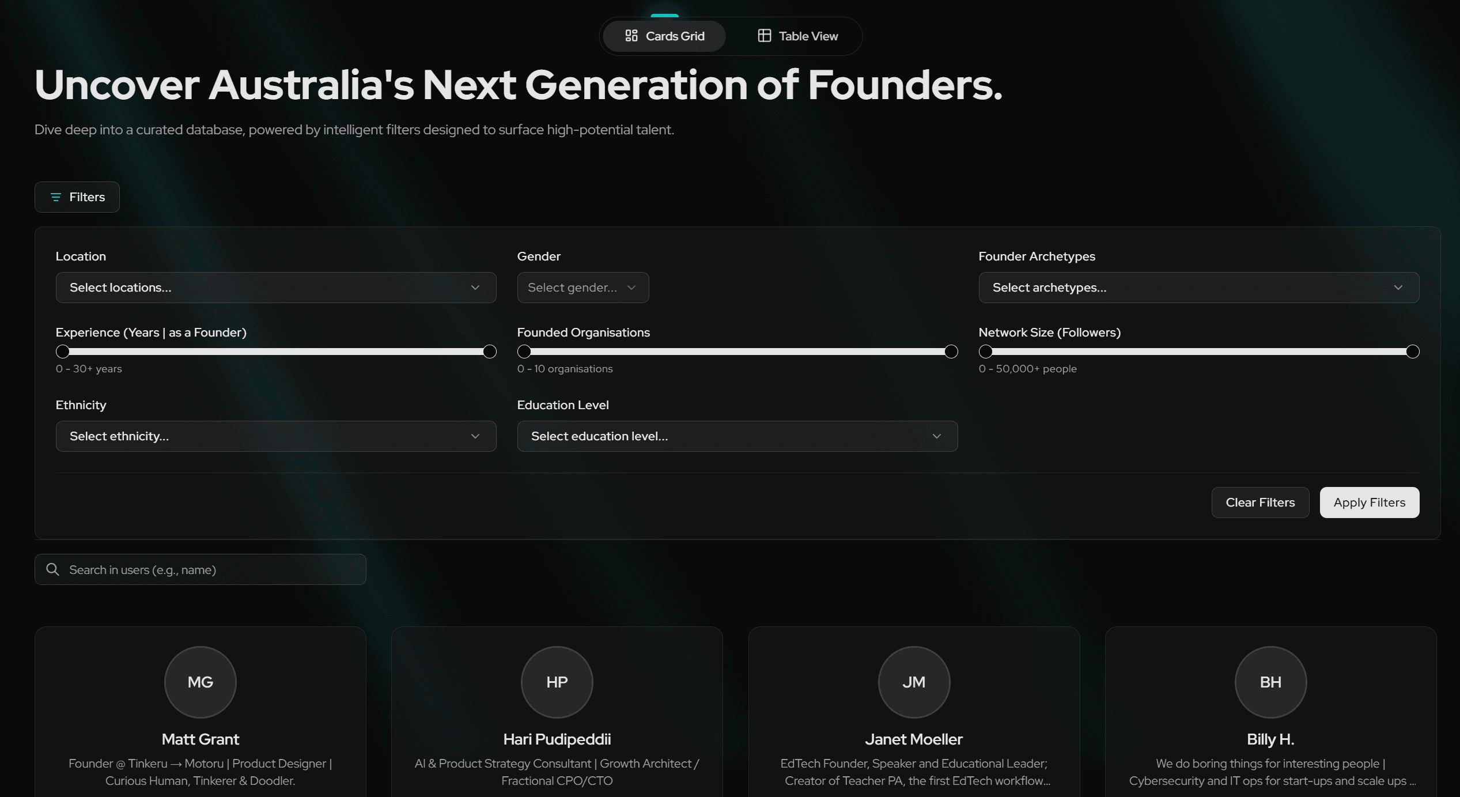Image resolution: width=1460 pixels, height=797 pixels.
Task: Click Matt Grant's MG avatar
Action: click(x=201, y=682)
